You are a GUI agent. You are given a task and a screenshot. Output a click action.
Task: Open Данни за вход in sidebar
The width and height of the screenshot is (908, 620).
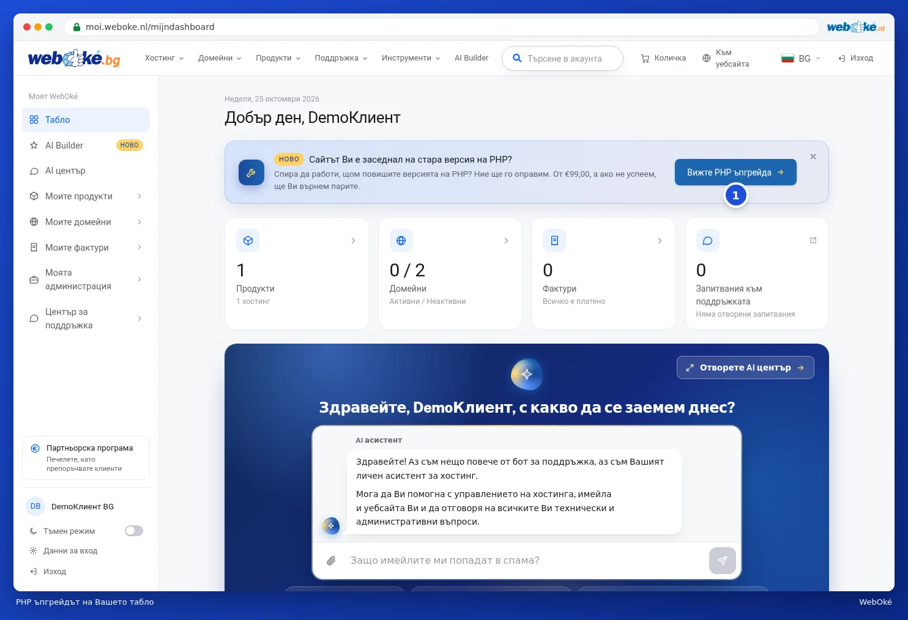pyautogui.click(x=63, y=551)
